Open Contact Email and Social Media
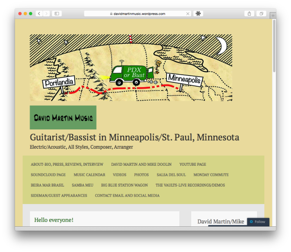 point(127,195)
